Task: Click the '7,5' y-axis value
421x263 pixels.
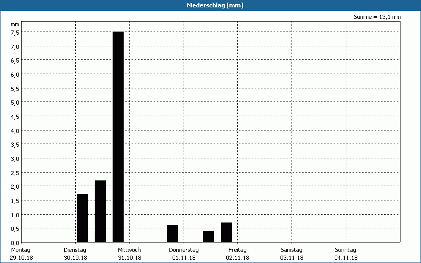Action: [15, 33]
